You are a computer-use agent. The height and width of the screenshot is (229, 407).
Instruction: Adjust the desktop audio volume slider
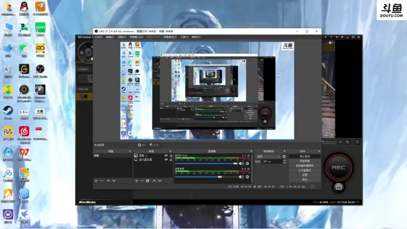pos(207,177)
